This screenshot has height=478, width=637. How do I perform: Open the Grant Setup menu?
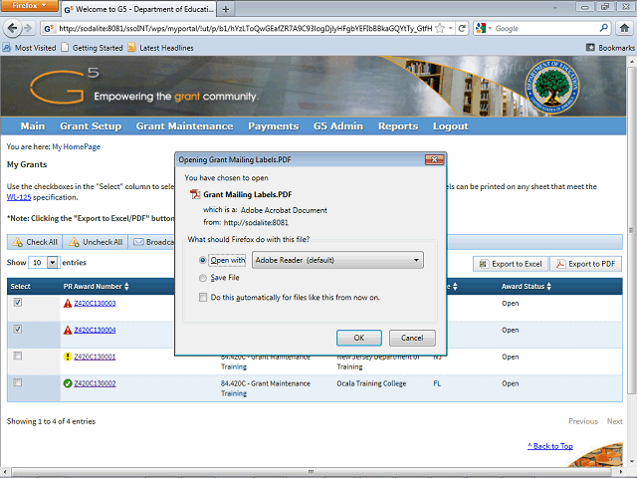pyautogui.click(x=91, y=126)
